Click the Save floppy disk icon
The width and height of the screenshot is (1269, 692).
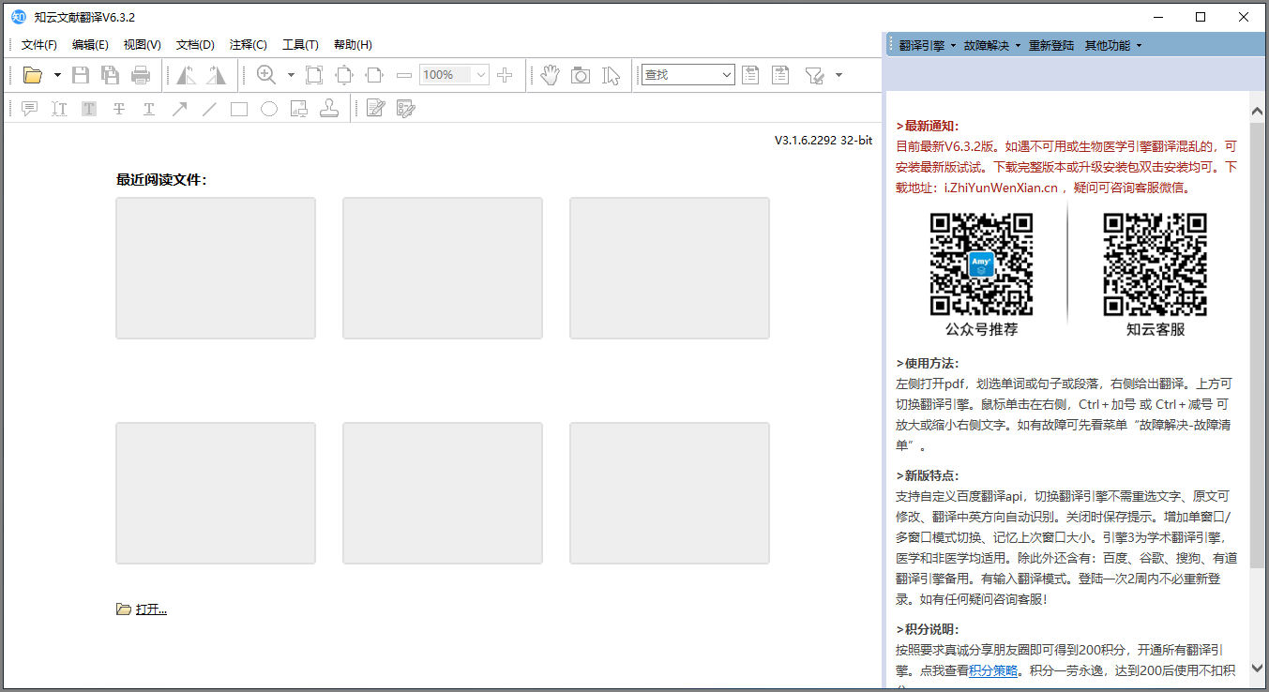(81, 75)
